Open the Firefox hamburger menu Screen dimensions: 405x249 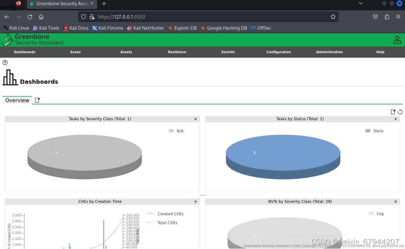pyautogui.click(x=398, y=17)
